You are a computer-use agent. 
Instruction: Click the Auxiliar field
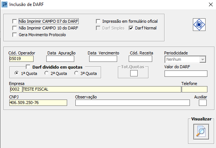203,103
